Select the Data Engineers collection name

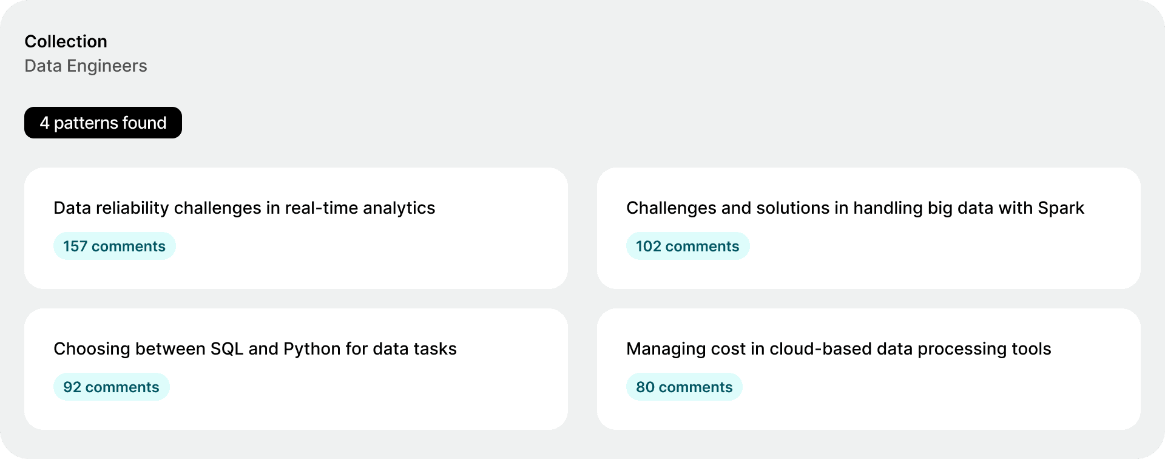click(86, 66)
